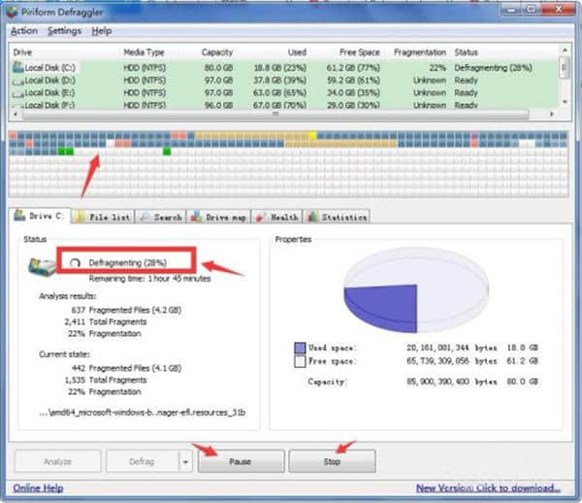582x503 pixels.
Task: Sort drives by Fragmentation column header
Action: [420, 51]
